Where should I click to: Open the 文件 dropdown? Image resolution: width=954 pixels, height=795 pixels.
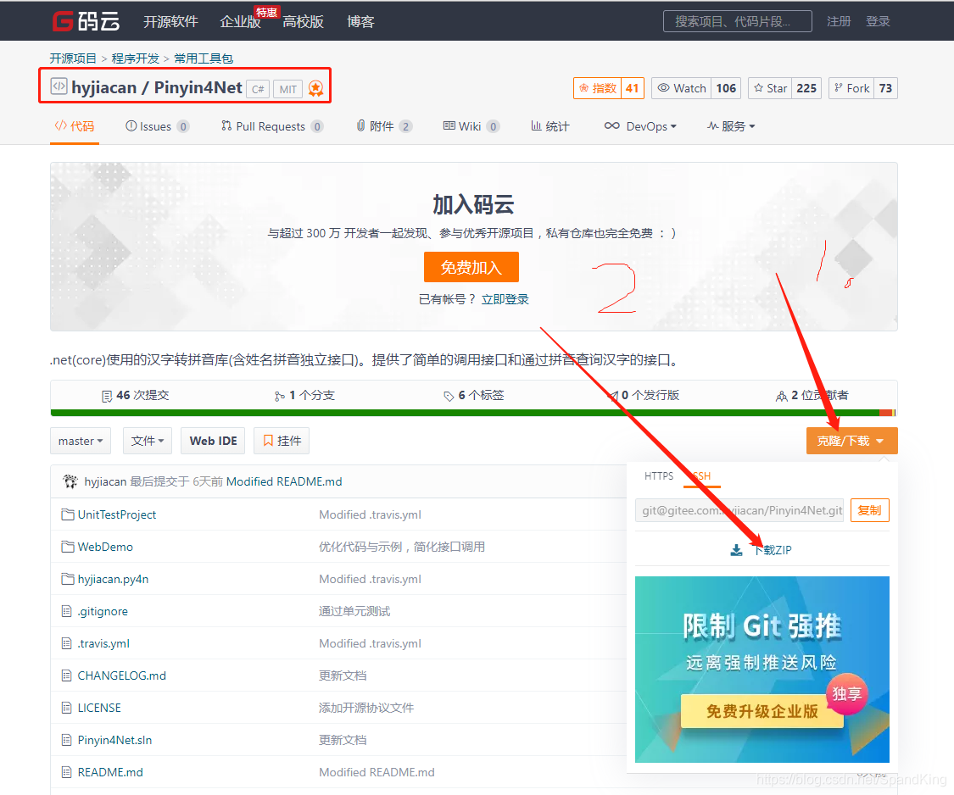click(148, 441)
